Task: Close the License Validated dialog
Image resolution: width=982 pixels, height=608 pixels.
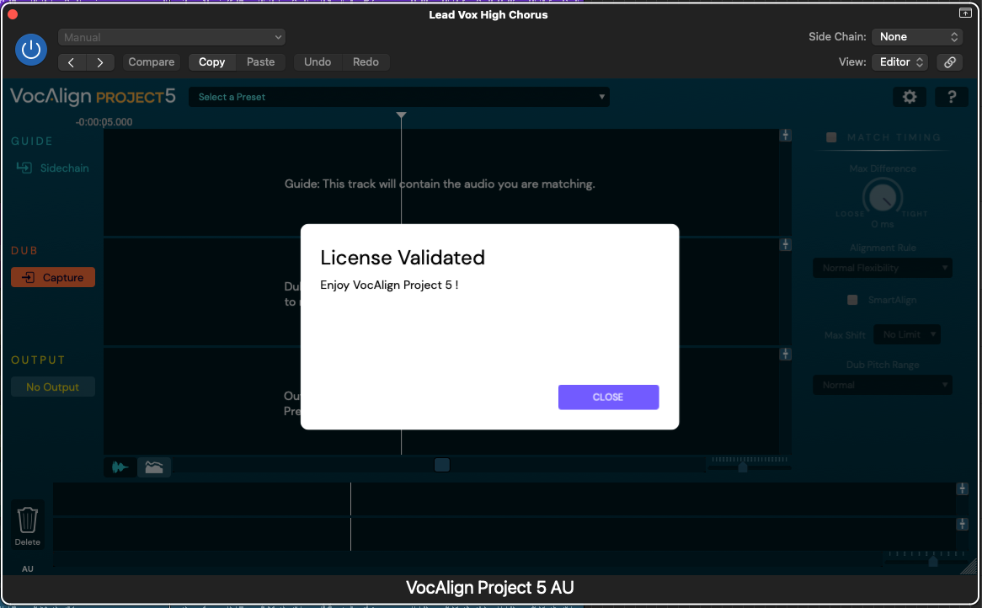Action: [608, 397]
